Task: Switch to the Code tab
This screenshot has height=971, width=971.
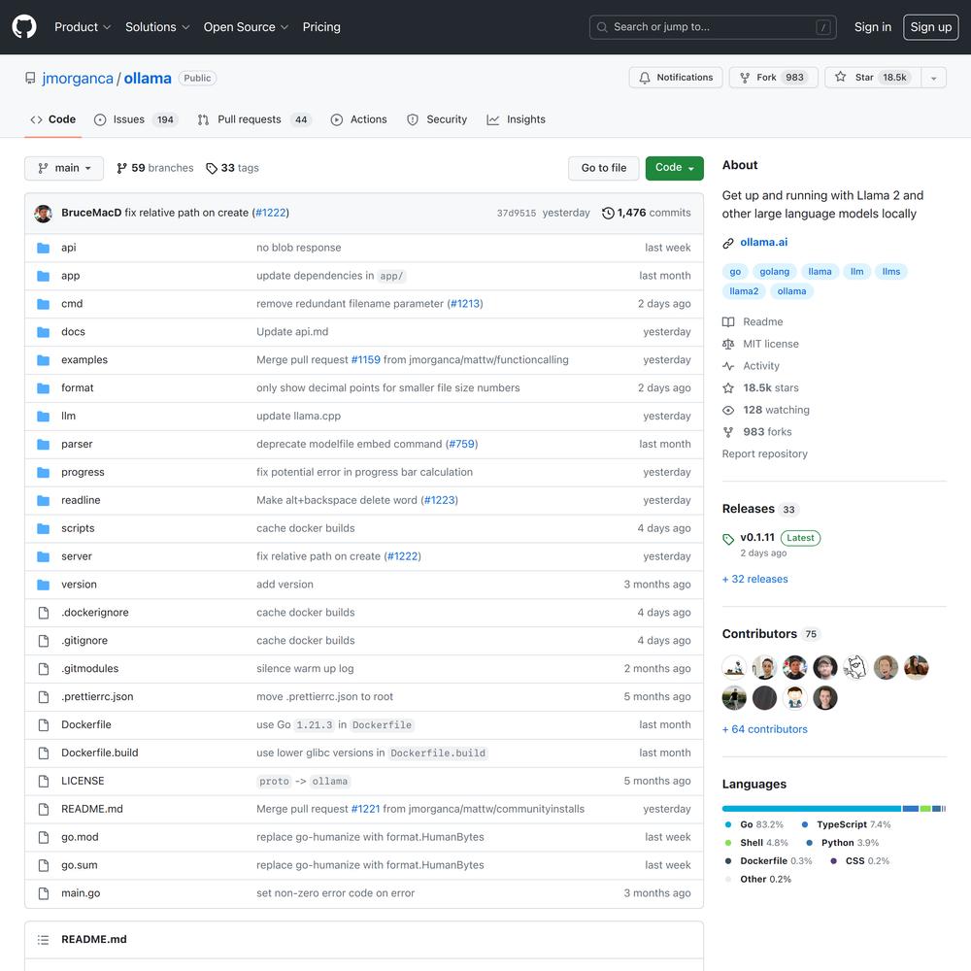Action: [x=52, y=119]
